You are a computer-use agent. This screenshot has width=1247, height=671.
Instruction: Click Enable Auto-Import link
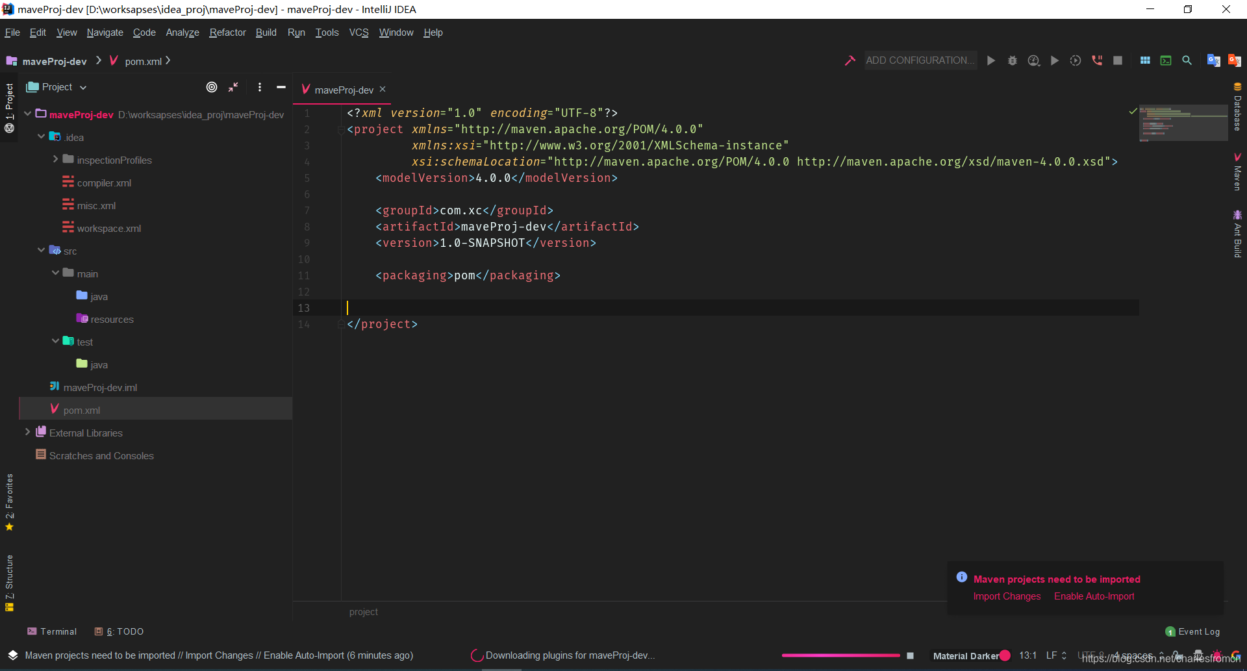click(x=1094, y=596)
